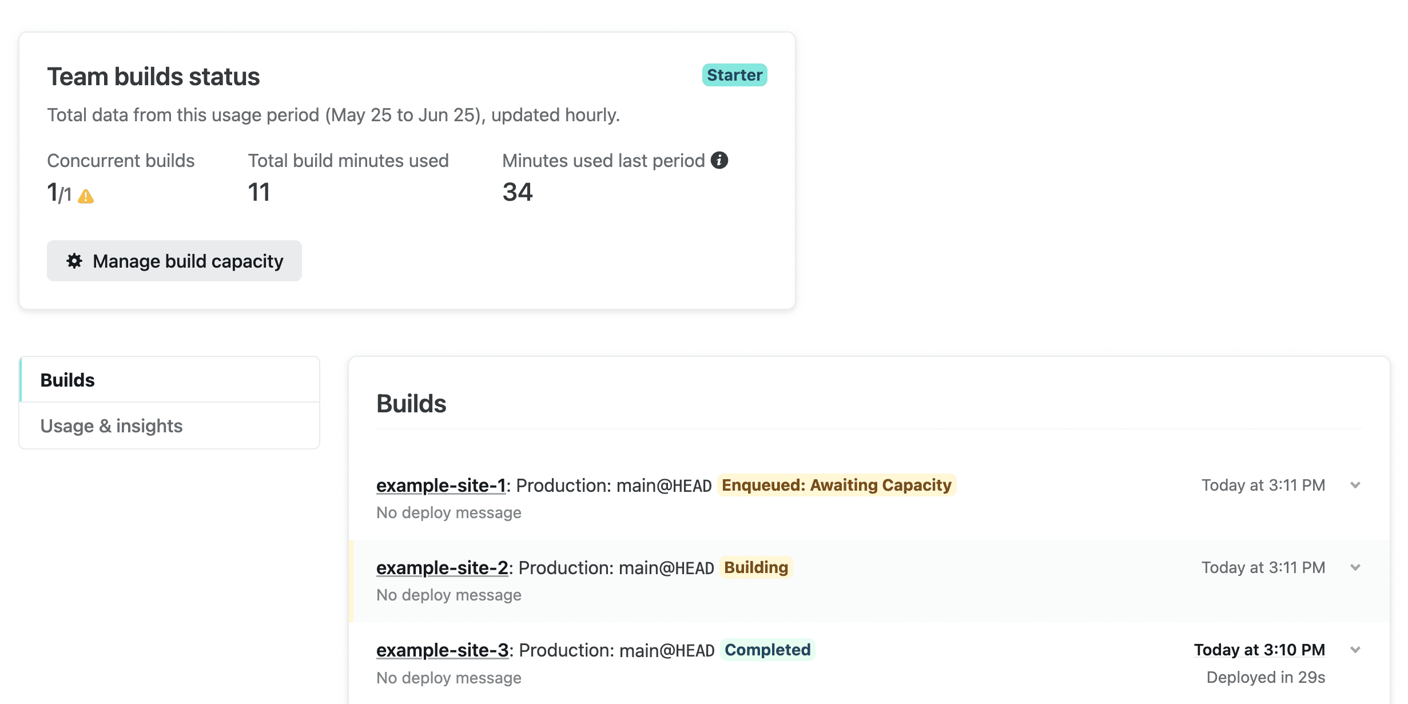Click the warning triangle next to Concurrent builds
The width and height of the screenshot is (1408, 704).
[86, 197]
